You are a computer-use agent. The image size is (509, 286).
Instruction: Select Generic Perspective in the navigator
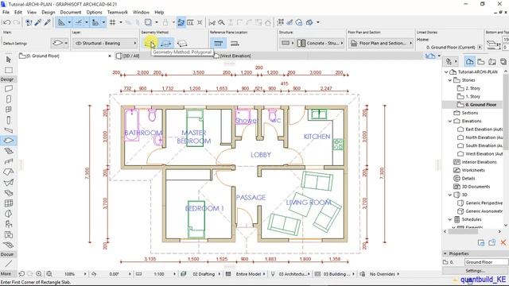point(484,203)
